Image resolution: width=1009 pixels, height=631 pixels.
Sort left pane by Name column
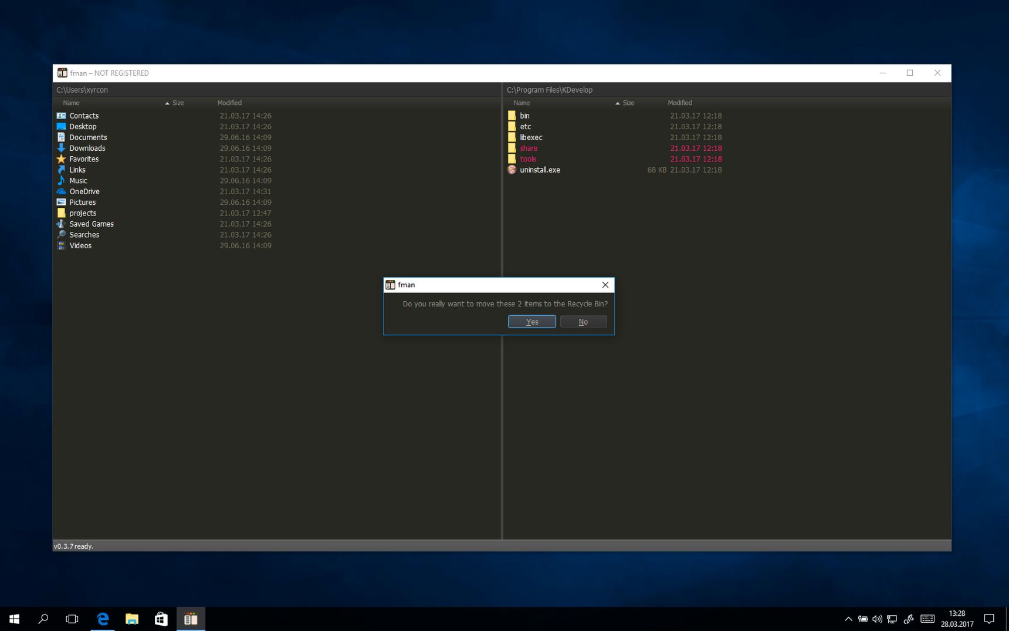pos(71,103)
